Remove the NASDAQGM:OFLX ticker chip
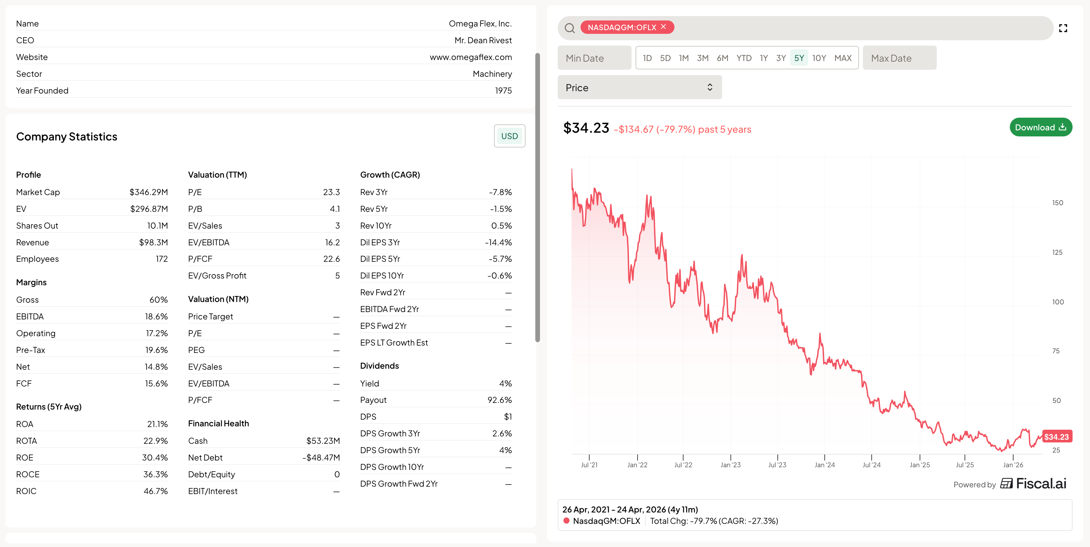The width and height of the screenshot is (1090, 547). pyautogui.click(x=663, y=26)
